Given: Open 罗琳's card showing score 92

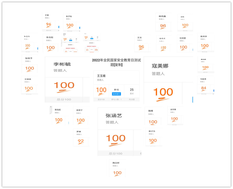Looking at the screenshot, I should (x=81, y=138).
